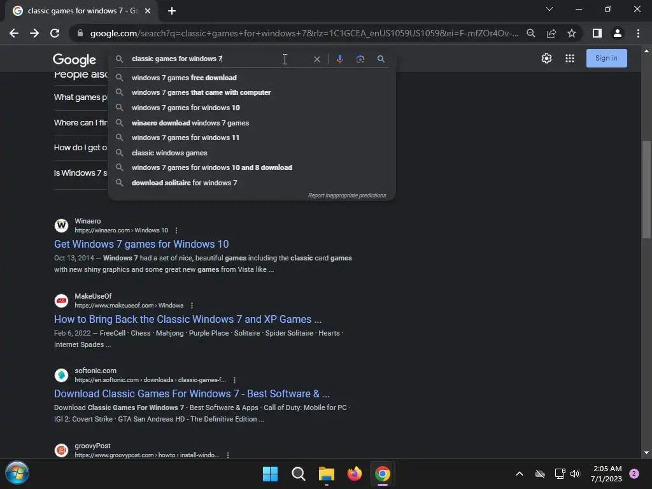Pick suggestion winaero download windows 7 games
Viewport: 652px width, 489px height.
point(252,123)
